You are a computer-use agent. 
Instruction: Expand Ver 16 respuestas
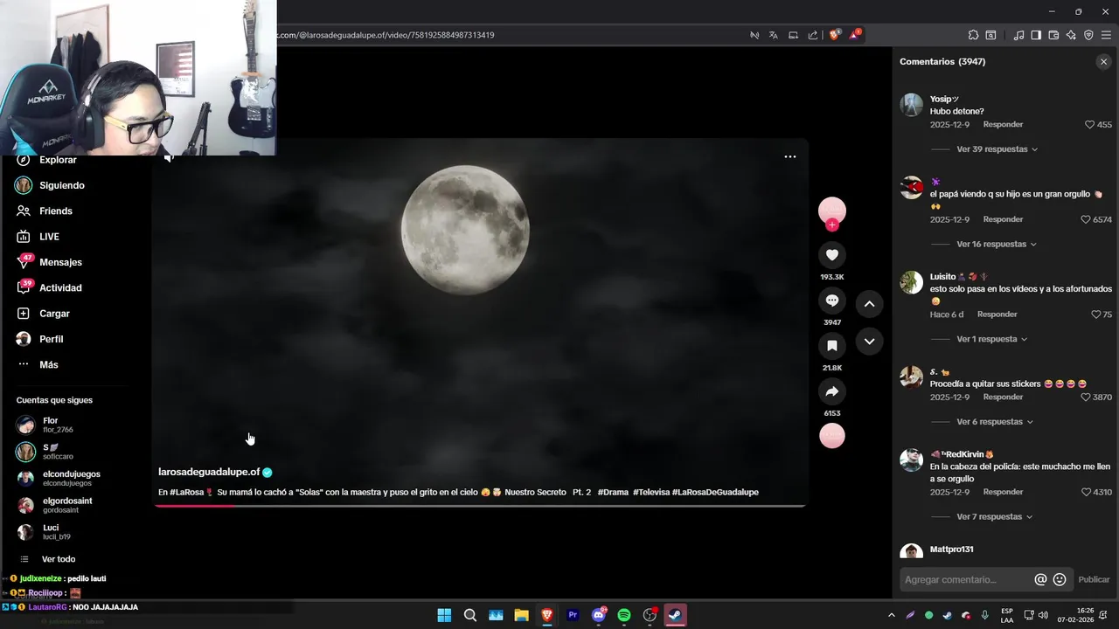point(997,245)
